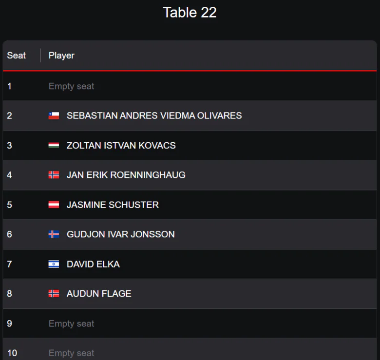The width and height of the screenshot is (380, 360).
Task: Open player Sebastian Andres Viedma Olivares
Action: click(x=154, y=115)
